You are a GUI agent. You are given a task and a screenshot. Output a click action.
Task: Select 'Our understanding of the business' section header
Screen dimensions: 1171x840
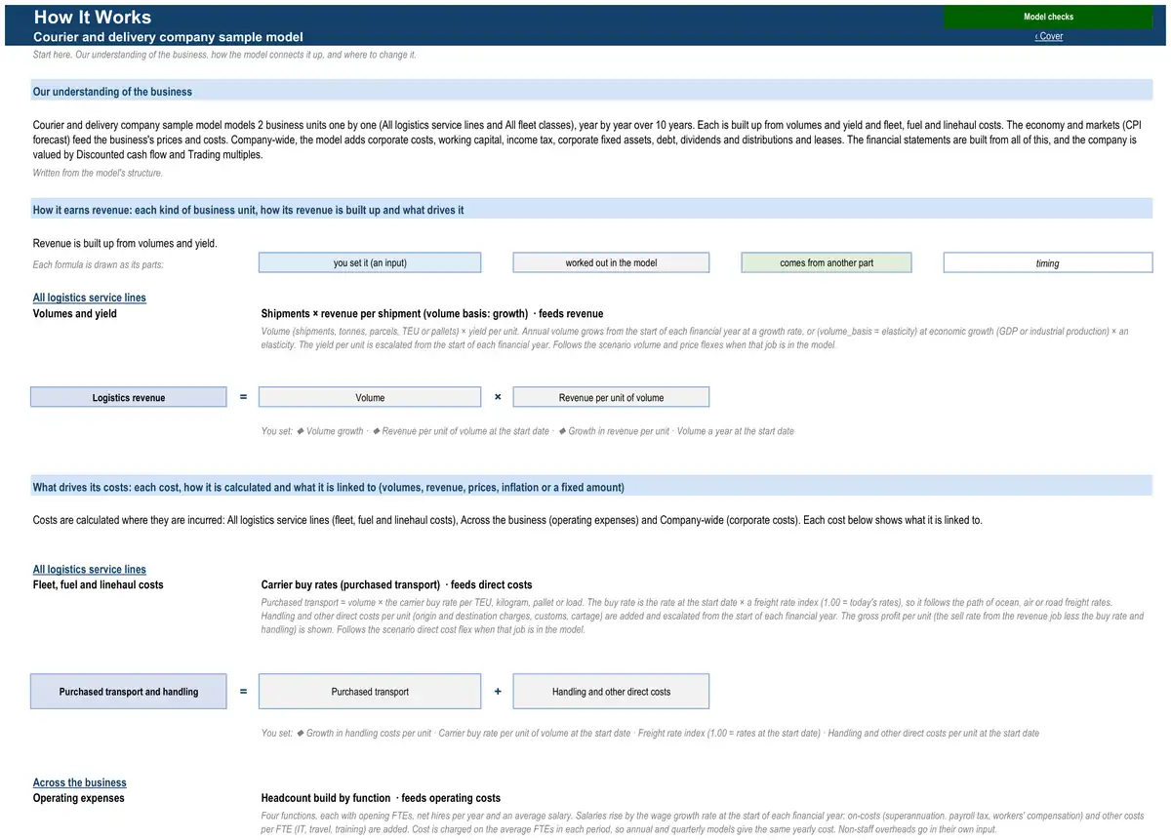(x=592, y=92)
